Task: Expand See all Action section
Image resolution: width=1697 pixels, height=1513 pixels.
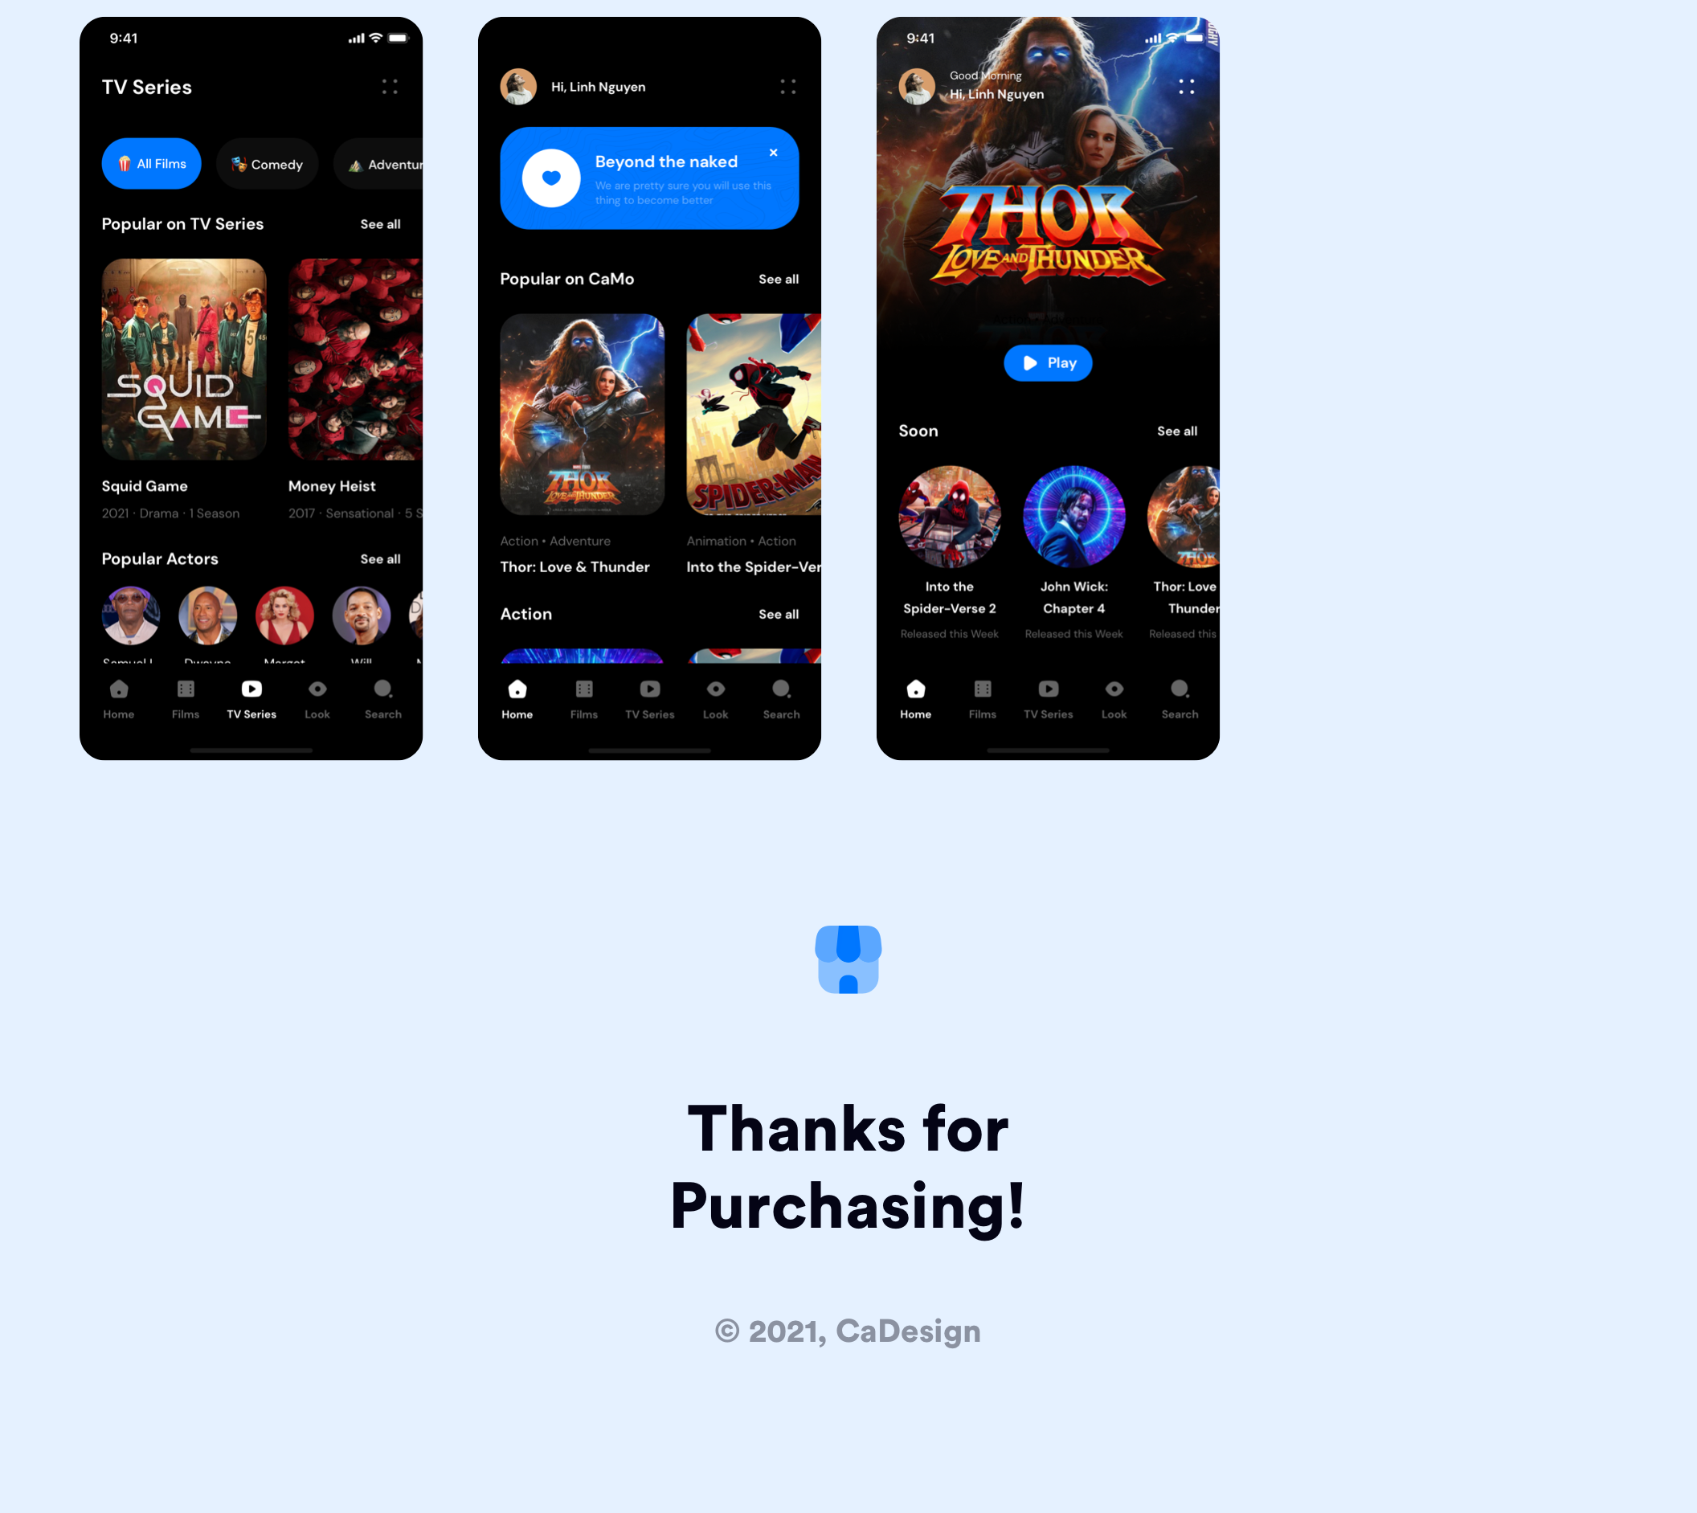Action: [779, 613]
